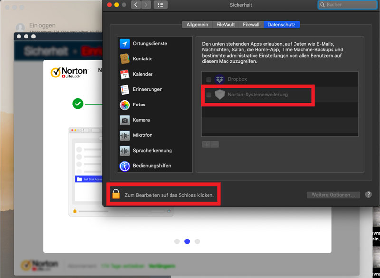Select the Kalender icon in the sidebar
This screenshot has height=278, width=380.
tap(124, 74)
